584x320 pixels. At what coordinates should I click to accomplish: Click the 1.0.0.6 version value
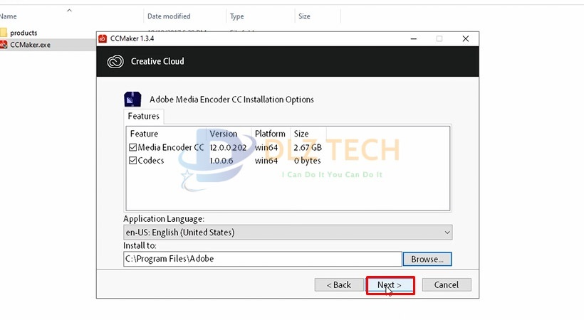tap(221, 161)
